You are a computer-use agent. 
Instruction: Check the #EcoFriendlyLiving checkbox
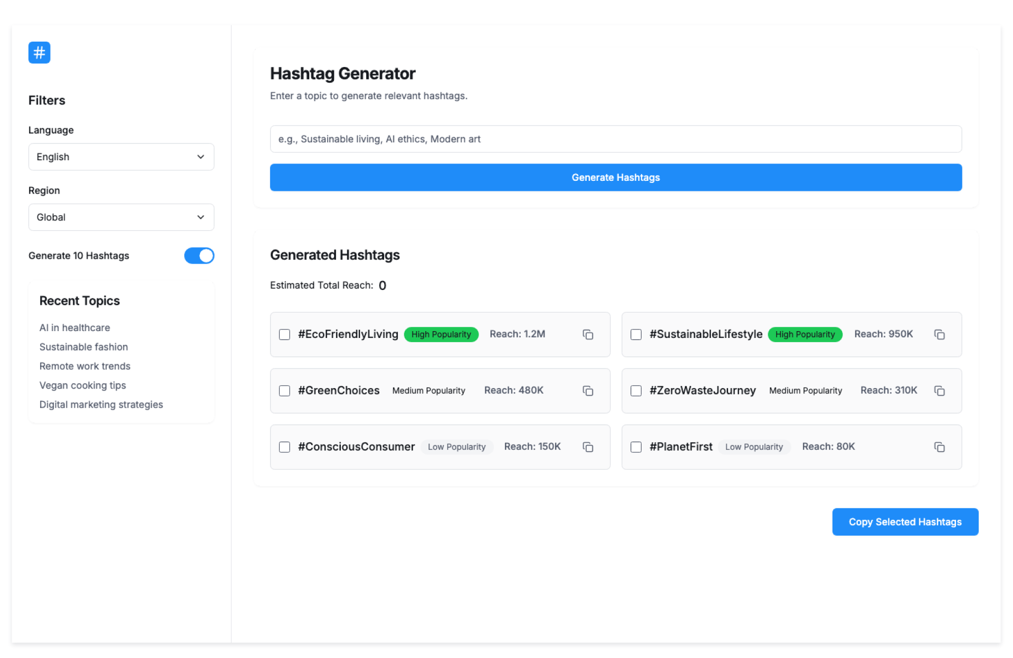(284, 335)
